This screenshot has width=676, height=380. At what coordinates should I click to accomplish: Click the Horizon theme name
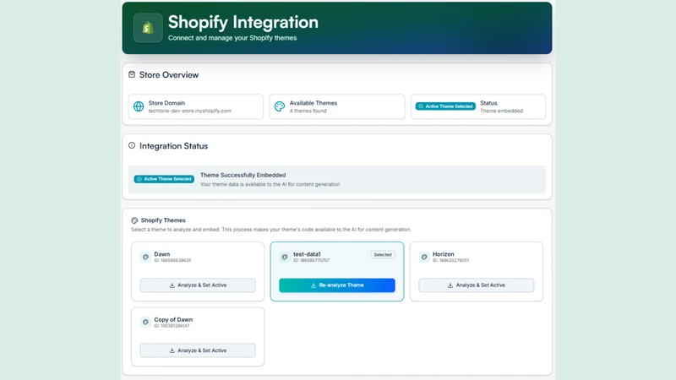443,254
